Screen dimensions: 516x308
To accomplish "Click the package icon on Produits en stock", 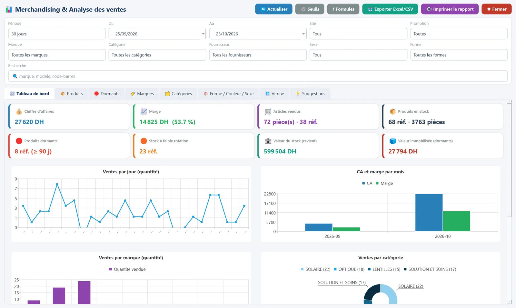I will point(392,111).
